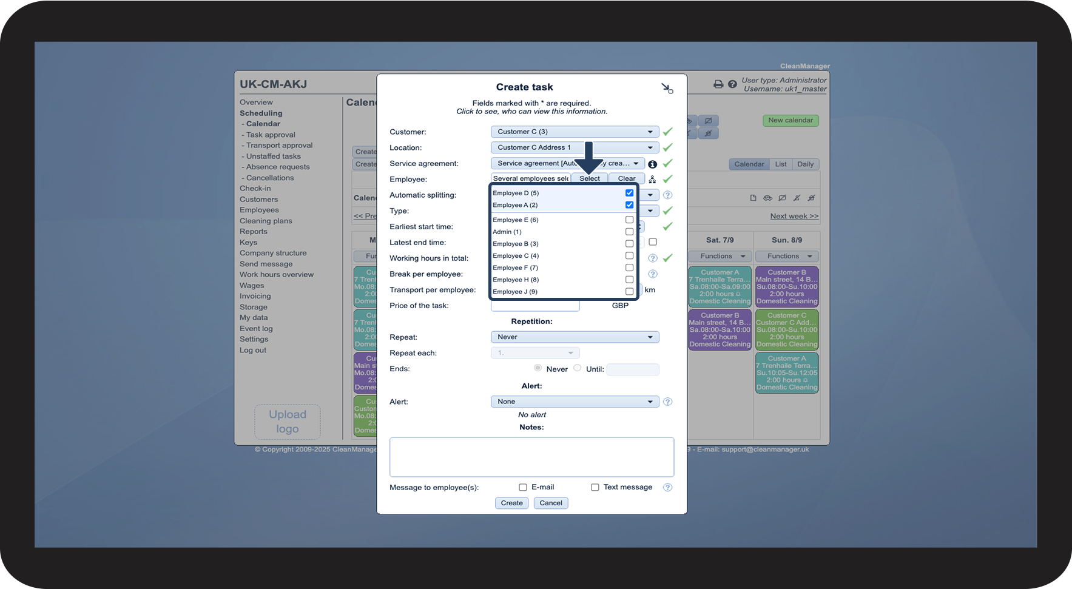Click the info icon beside Service agreement

(652, 164)
